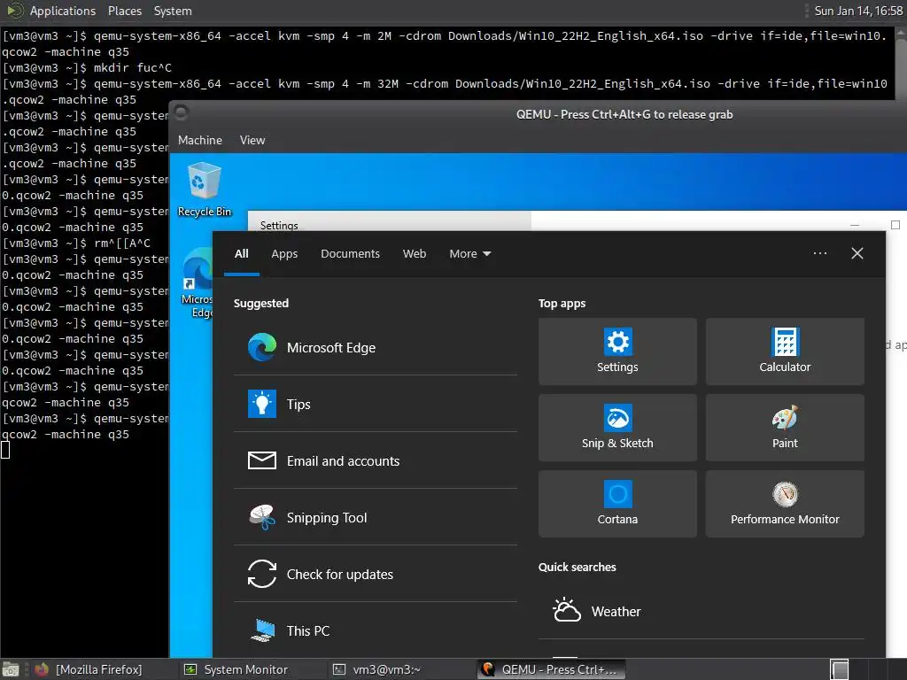This screenshot has width=907, height=680.
Task: Select Check for updates suggestion
Action: click(x=375, y=574)
